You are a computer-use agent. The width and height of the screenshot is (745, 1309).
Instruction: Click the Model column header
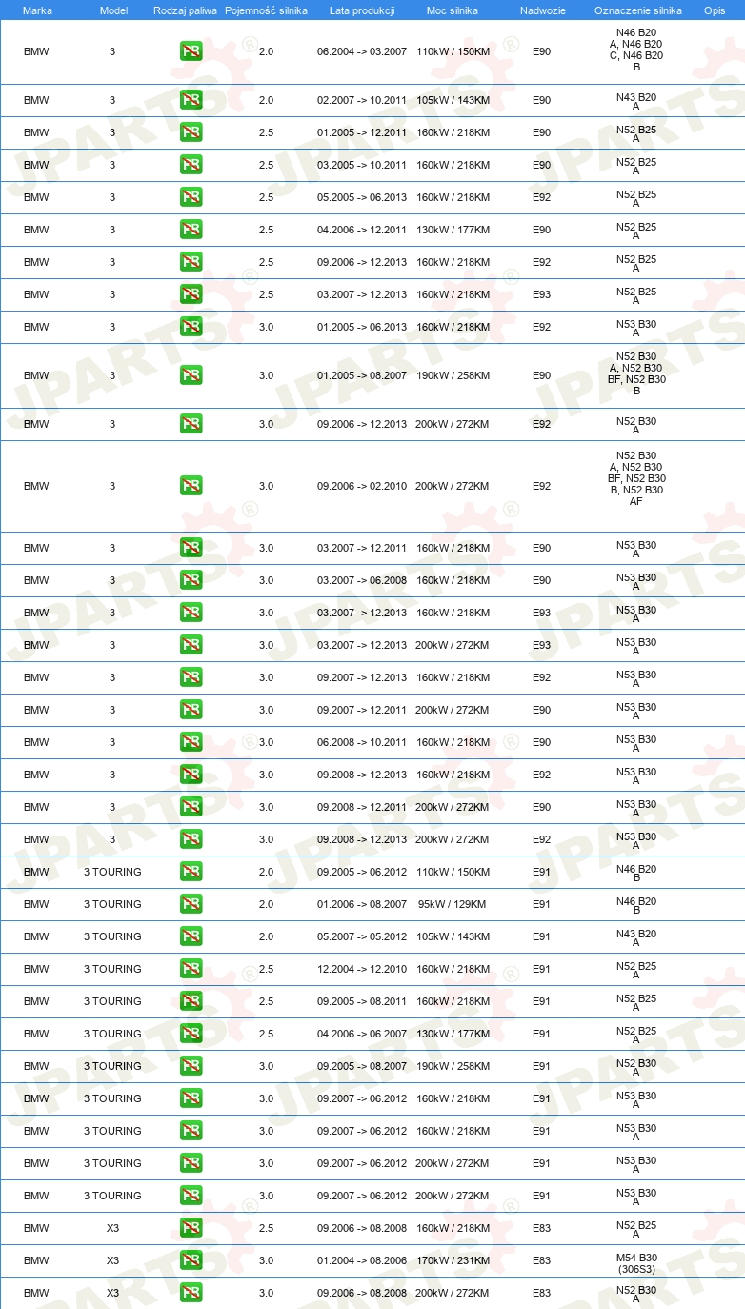coord(113,10)
